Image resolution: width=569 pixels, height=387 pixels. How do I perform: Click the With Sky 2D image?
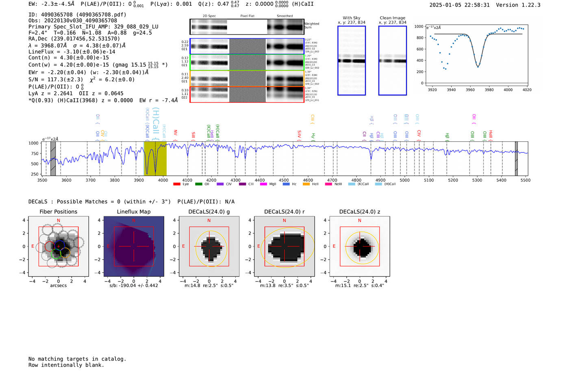pos(352,61)
